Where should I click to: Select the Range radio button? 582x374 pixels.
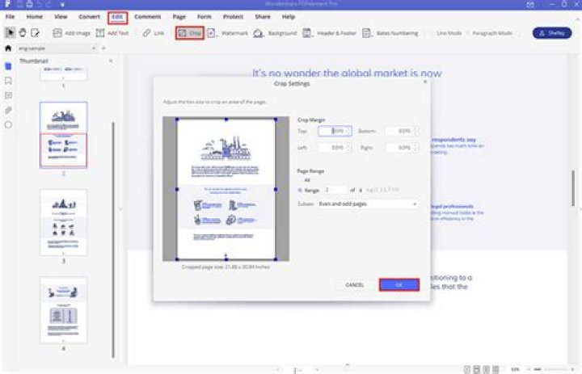click(x=301, y=190)
